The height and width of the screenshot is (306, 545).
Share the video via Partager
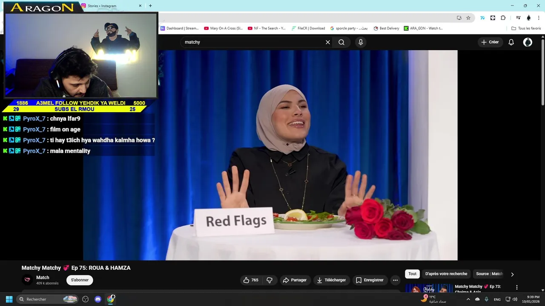(295, 280)
